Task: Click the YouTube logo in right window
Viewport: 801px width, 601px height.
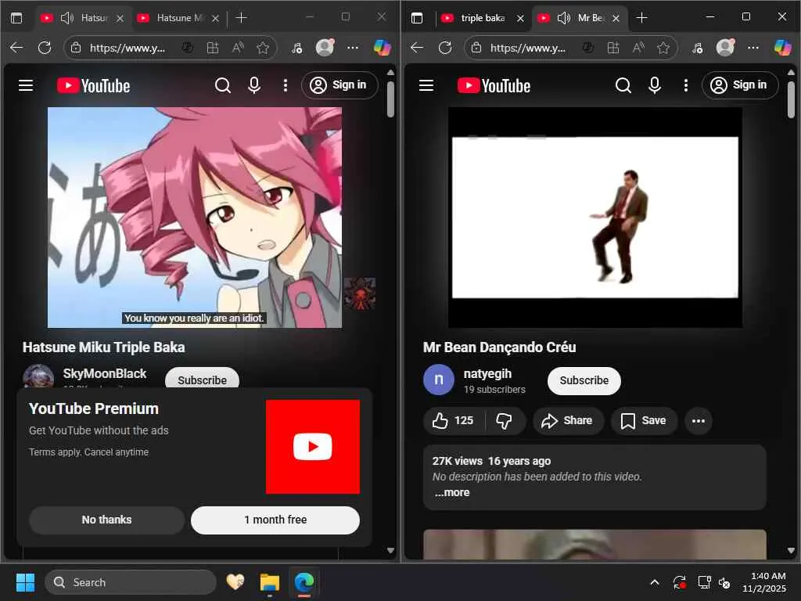Action: click(x=494, y=85)
